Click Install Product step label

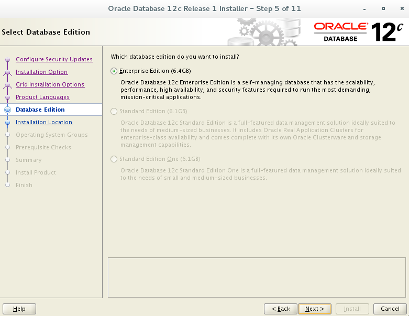(36, 172)
